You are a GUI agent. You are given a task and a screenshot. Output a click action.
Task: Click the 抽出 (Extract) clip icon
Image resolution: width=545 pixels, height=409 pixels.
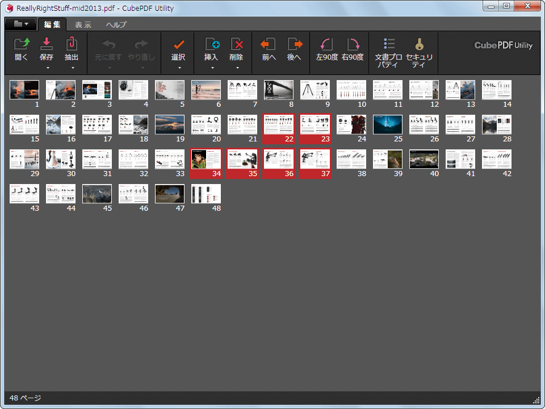72,44
